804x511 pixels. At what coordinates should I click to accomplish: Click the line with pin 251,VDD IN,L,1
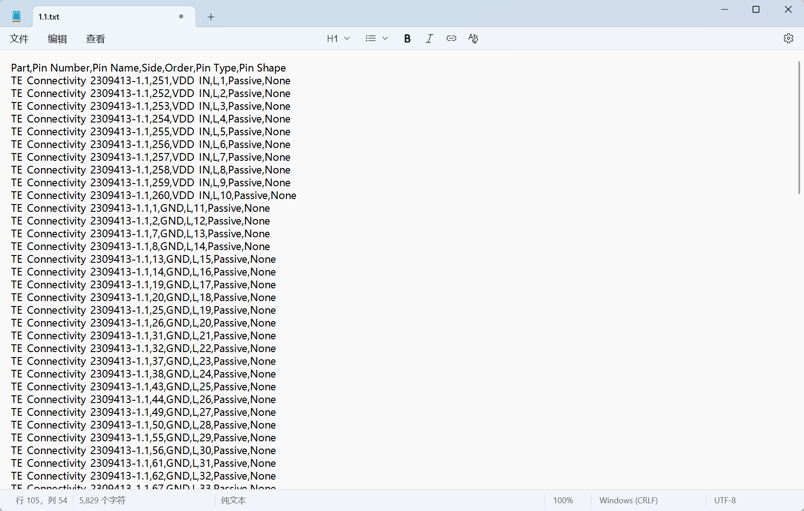pos(151,81)
